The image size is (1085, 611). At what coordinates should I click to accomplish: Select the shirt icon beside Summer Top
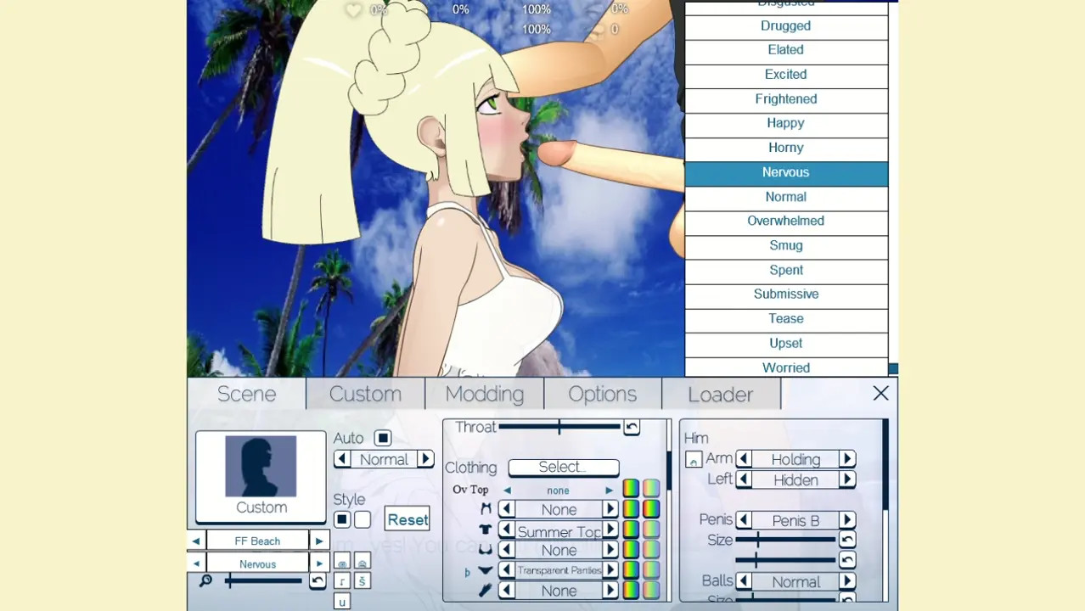[x=484, y=530]
